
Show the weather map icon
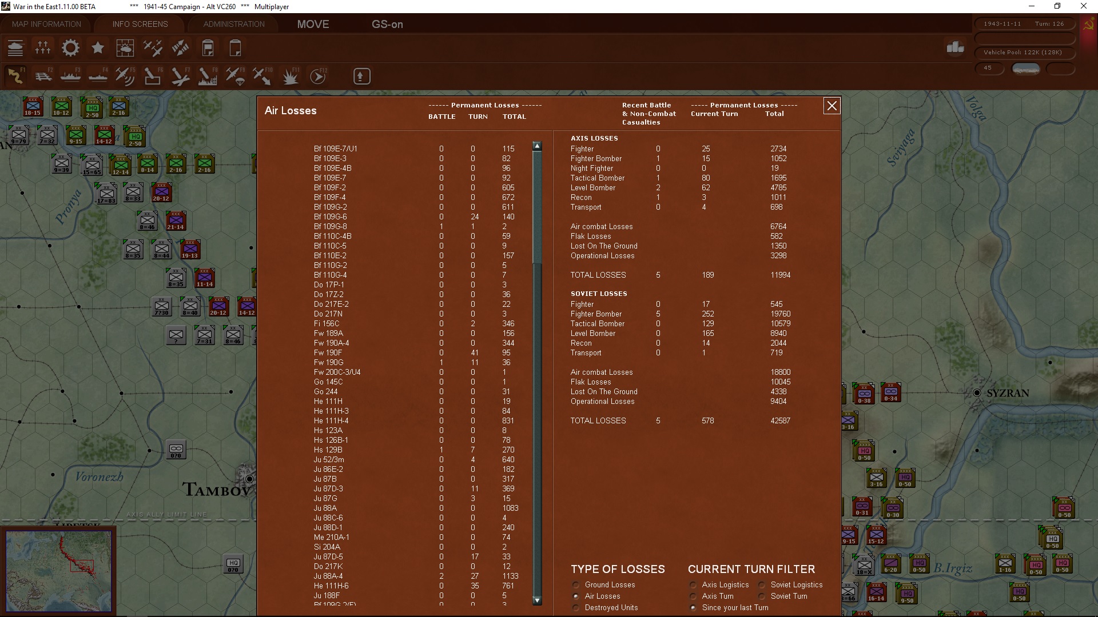coord(125,48)
